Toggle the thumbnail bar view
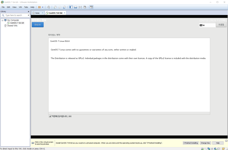The image size is (228, 150). (x=75, y=7)
